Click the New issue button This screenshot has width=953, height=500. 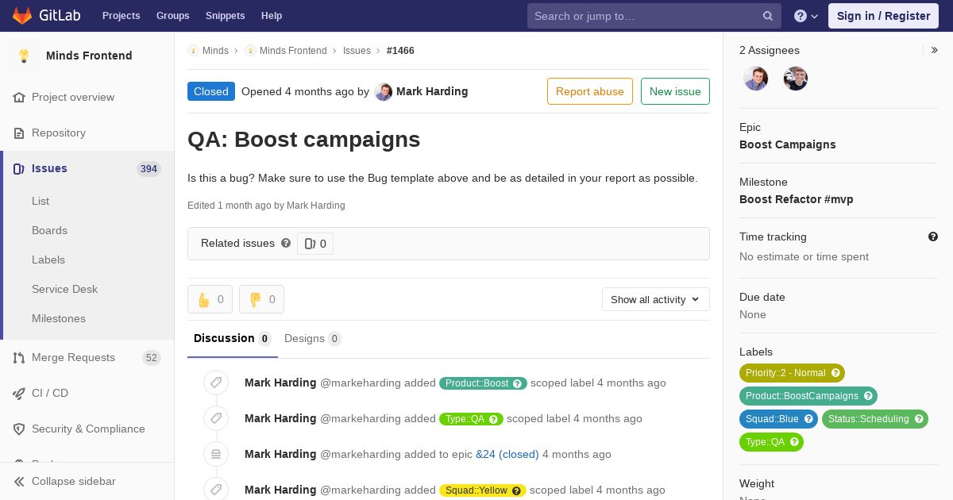675,91
